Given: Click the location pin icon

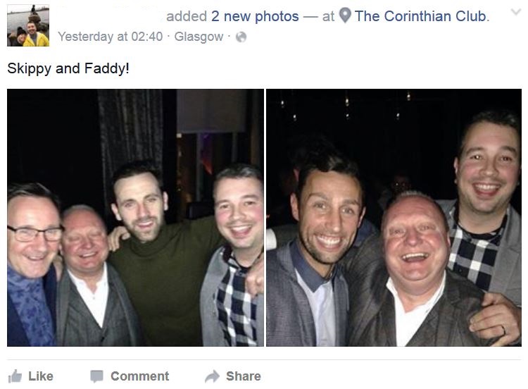Looking at the screenshot, I should 345,16.
